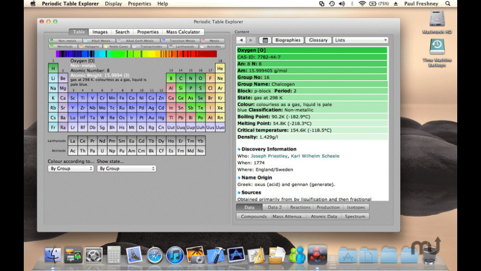Open the Colour according to dropdown
Viewport: 481px width, 271px height.
(x=71, y=169)
